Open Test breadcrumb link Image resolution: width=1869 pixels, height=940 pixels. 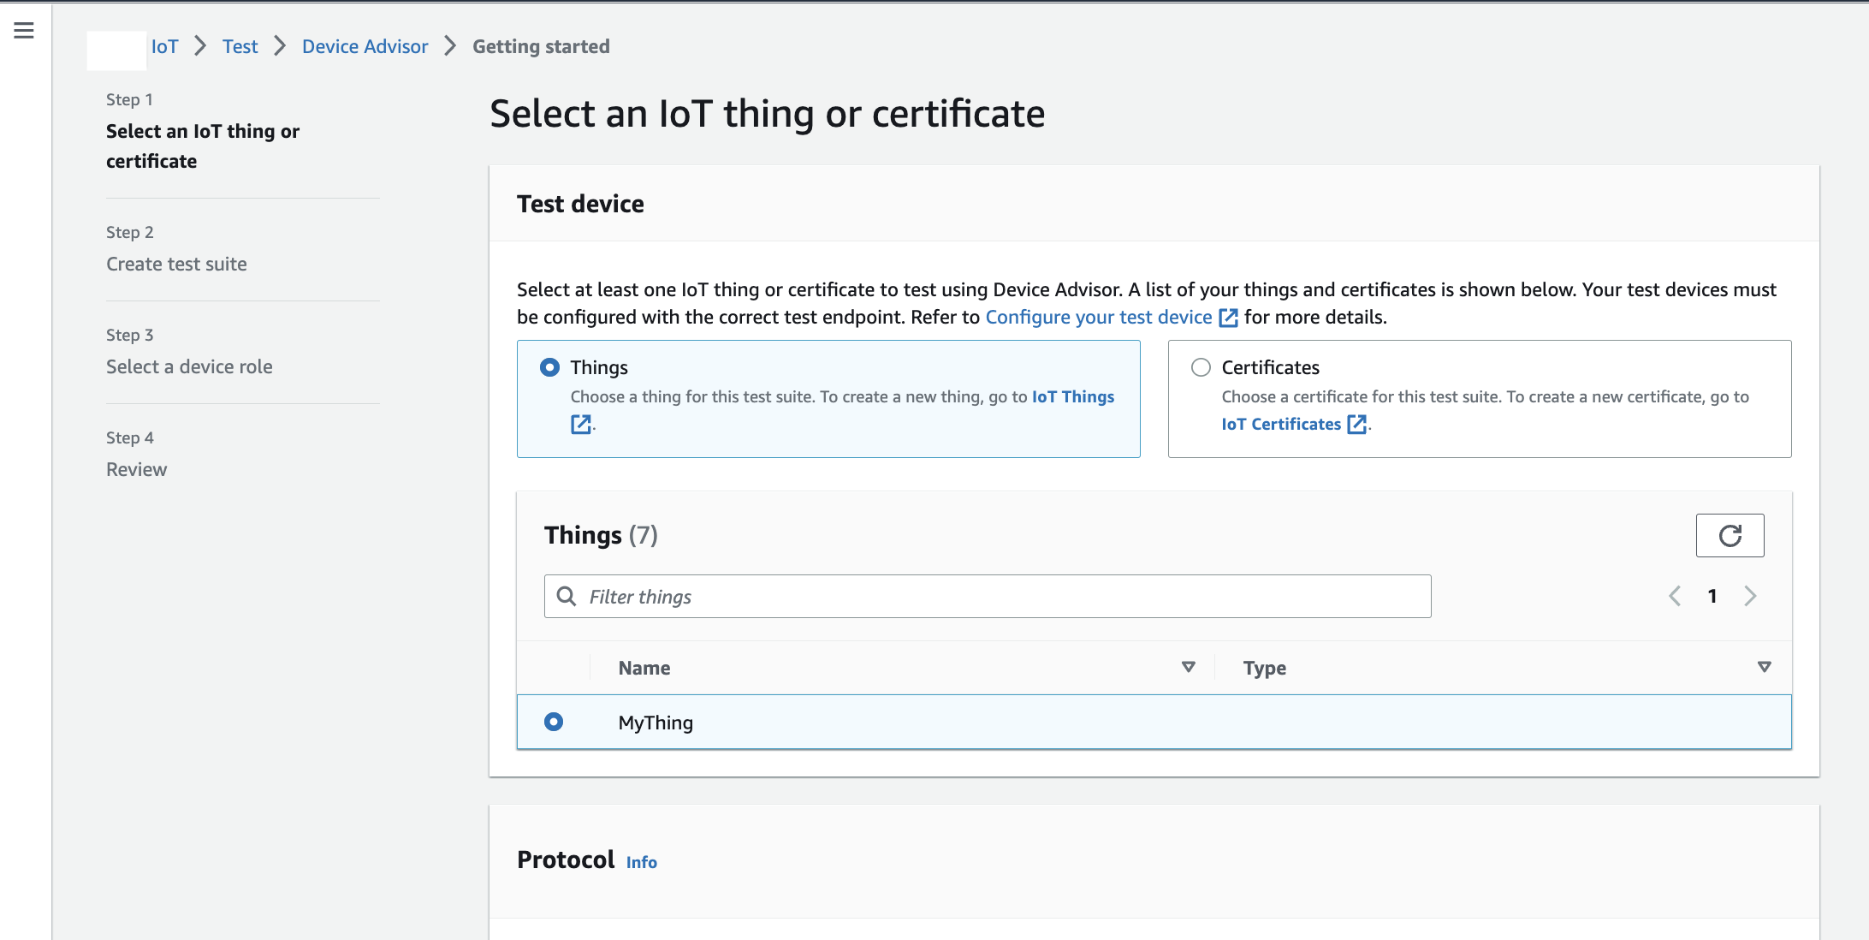click(240, 46)
